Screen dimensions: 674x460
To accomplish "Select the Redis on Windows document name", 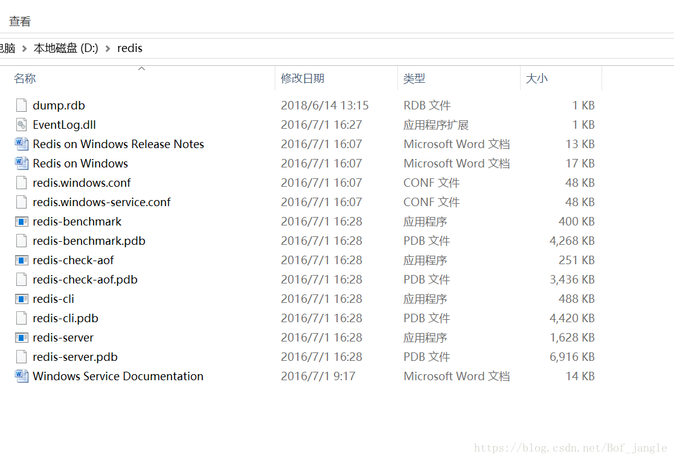I will 80,164.
